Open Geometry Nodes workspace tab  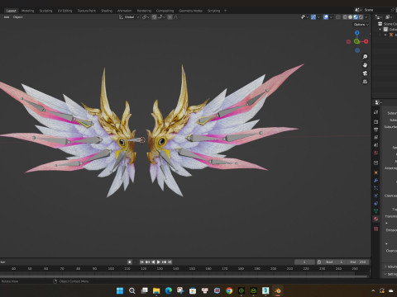tap(190, 11)
